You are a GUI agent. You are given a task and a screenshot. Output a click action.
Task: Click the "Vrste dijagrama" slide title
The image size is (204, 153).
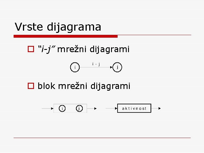point(58,27)
